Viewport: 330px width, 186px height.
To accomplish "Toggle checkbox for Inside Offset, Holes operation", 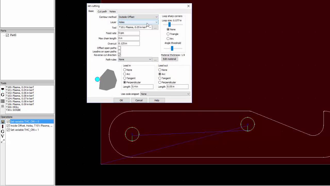I will click(8, 126).
